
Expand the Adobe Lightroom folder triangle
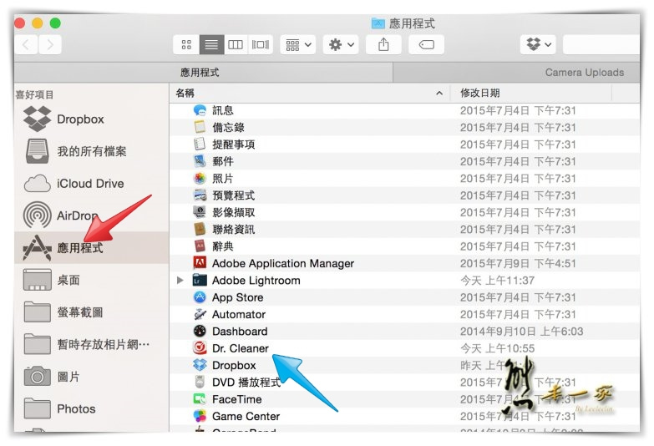[180, 281]
